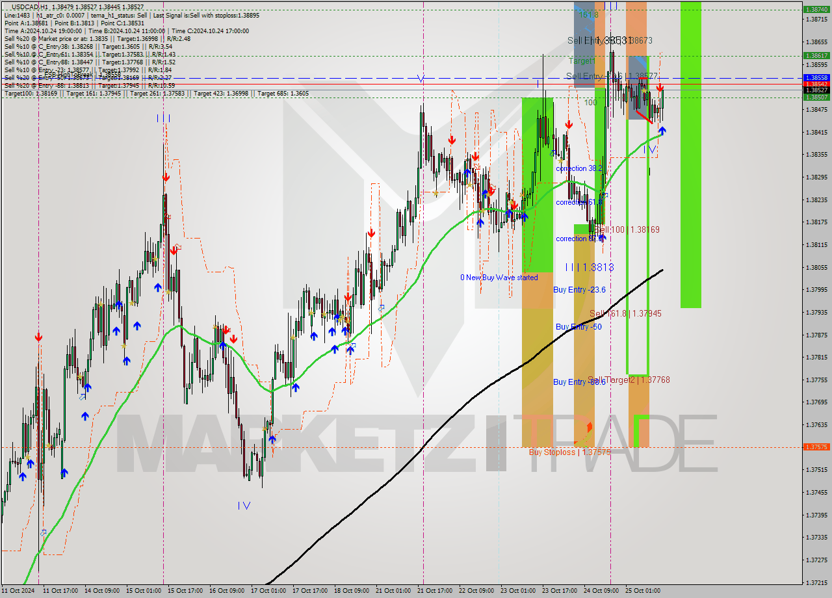Screen dimensions: 832x598
Task: Click the '25 Oct 01:00' time axis label
Action: click(x=643, y=591)
